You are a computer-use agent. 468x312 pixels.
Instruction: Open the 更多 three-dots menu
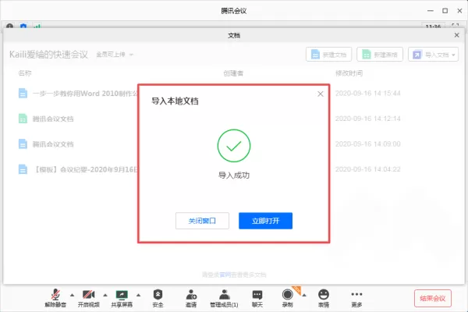[x=356, y=294]
